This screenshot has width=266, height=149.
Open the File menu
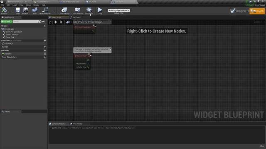pos(3,5)
